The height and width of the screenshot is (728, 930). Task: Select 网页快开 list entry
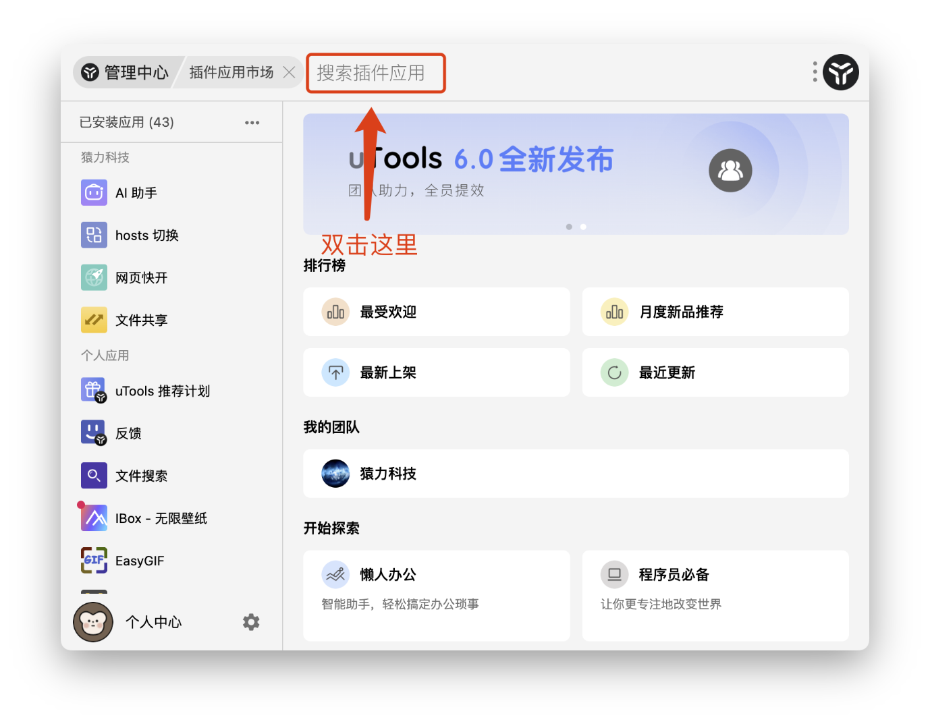point(171,278)
